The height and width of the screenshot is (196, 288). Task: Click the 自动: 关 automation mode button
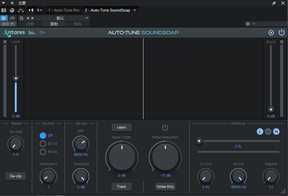pos(8,24)
